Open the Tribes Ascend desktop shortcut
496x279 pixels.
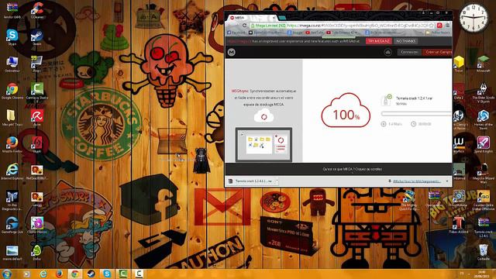459,225
